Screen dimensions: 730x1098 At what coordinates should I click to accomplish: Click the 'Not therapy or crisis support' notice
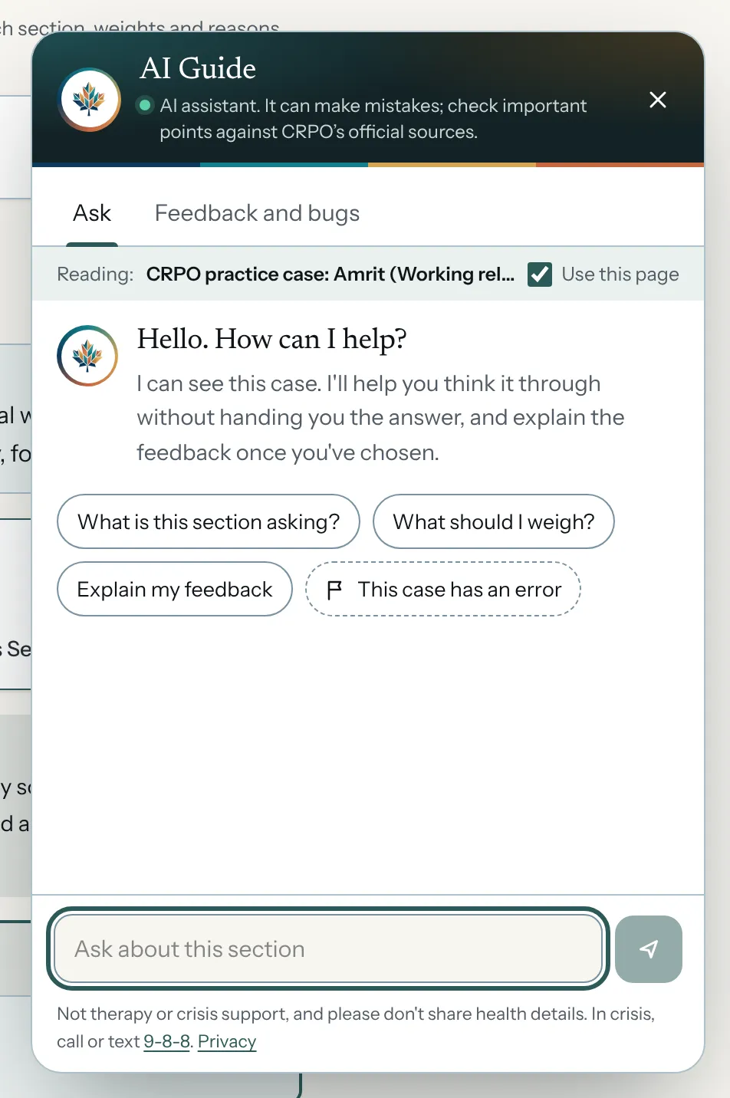(356, 1027)
